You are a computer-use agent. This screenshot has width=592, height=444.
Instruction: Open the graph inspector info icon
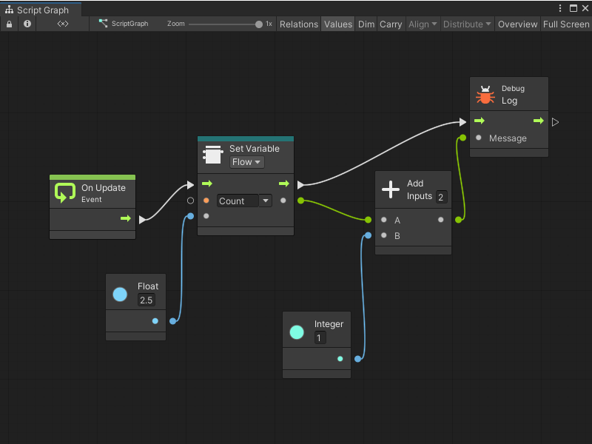(x=27, y=24)
